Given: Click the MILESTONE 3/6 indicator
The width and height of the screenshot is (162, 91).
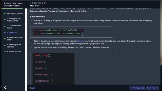Looking at the screenshot, I should 38,3.
